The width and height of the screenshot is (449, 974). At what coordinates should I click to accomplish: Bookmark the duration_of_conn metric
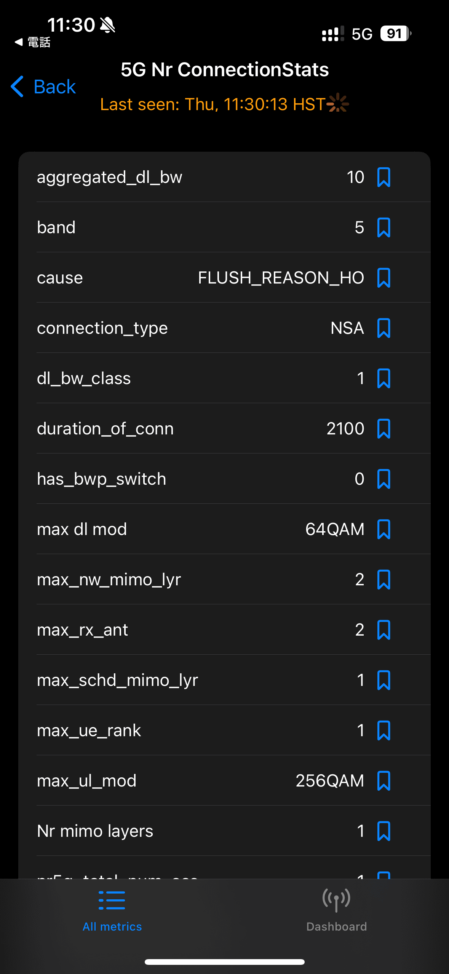point(384,428)
